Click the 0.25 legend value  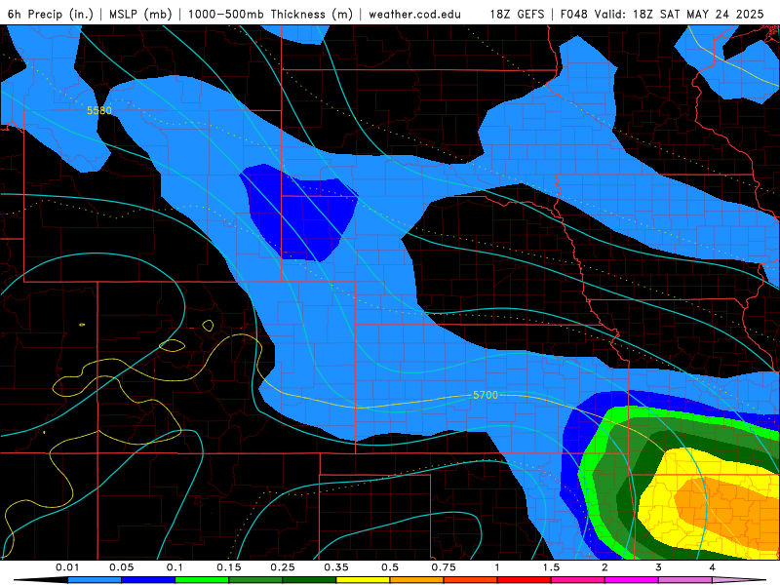click(283, 567)
